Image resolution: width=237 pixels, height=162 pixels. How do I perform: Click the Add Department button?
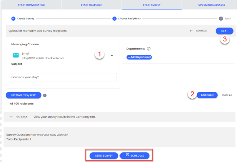tap(139, 57)
